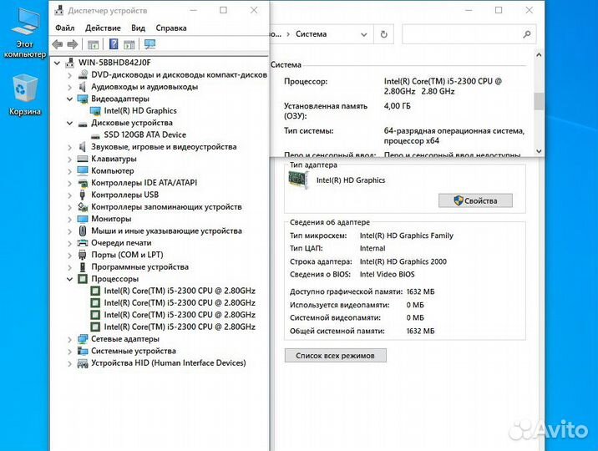Click the Мониторы category icon

click(83, 219)
